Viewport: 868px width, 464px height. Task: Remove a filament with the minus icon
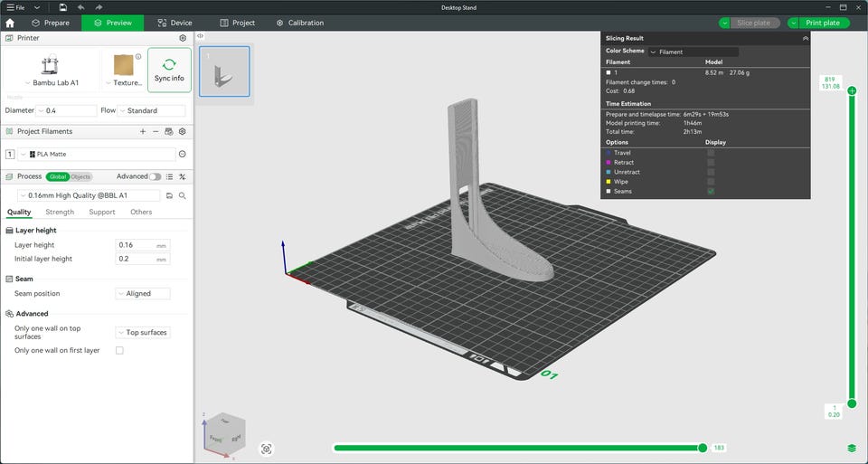pyautogui.click(x=156, y=132)
